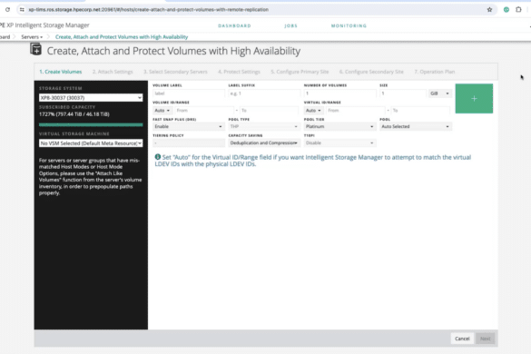Open the Pool Tier Platinum dropdown
This screenshot has height=354, width=531.
coord(339,126)
